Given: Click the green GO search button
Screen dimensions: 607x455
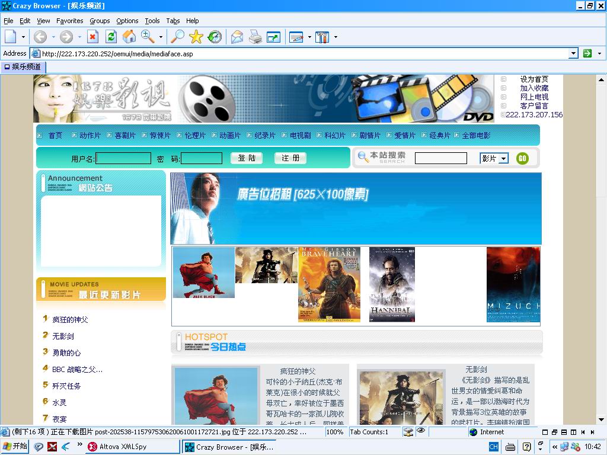Looking at the screenshot, I should click(522, 158).
